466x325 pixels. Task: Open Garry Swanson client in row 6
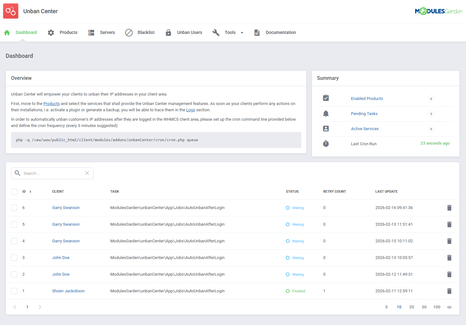66,208
